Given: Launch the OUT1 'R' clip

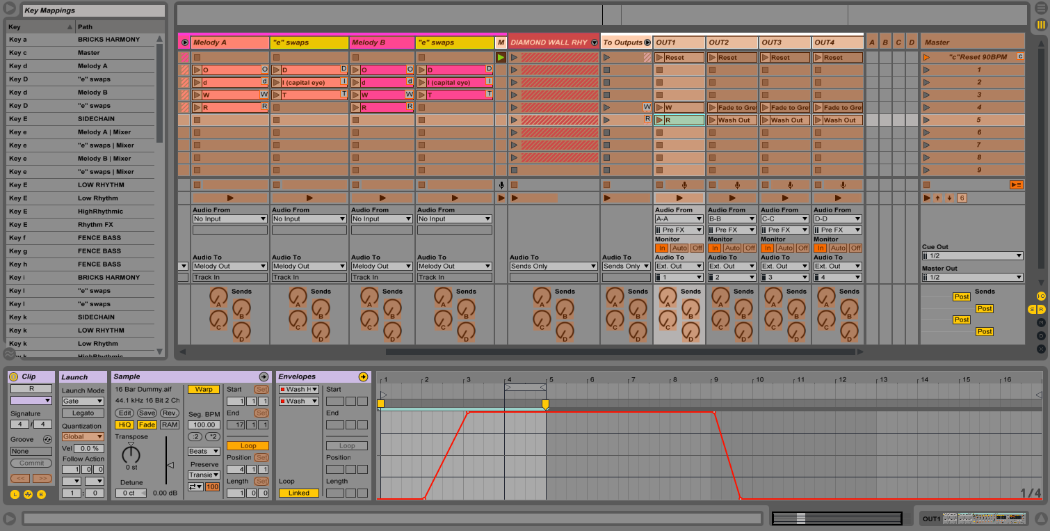Looking at the screenshot, I should pos(660,120).
